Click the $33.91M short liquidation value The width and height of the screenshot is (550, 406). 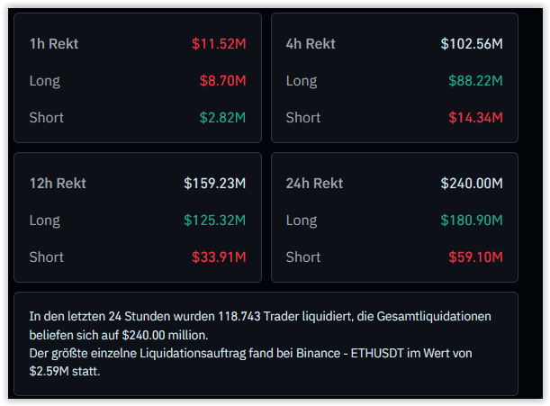[219, 257]
